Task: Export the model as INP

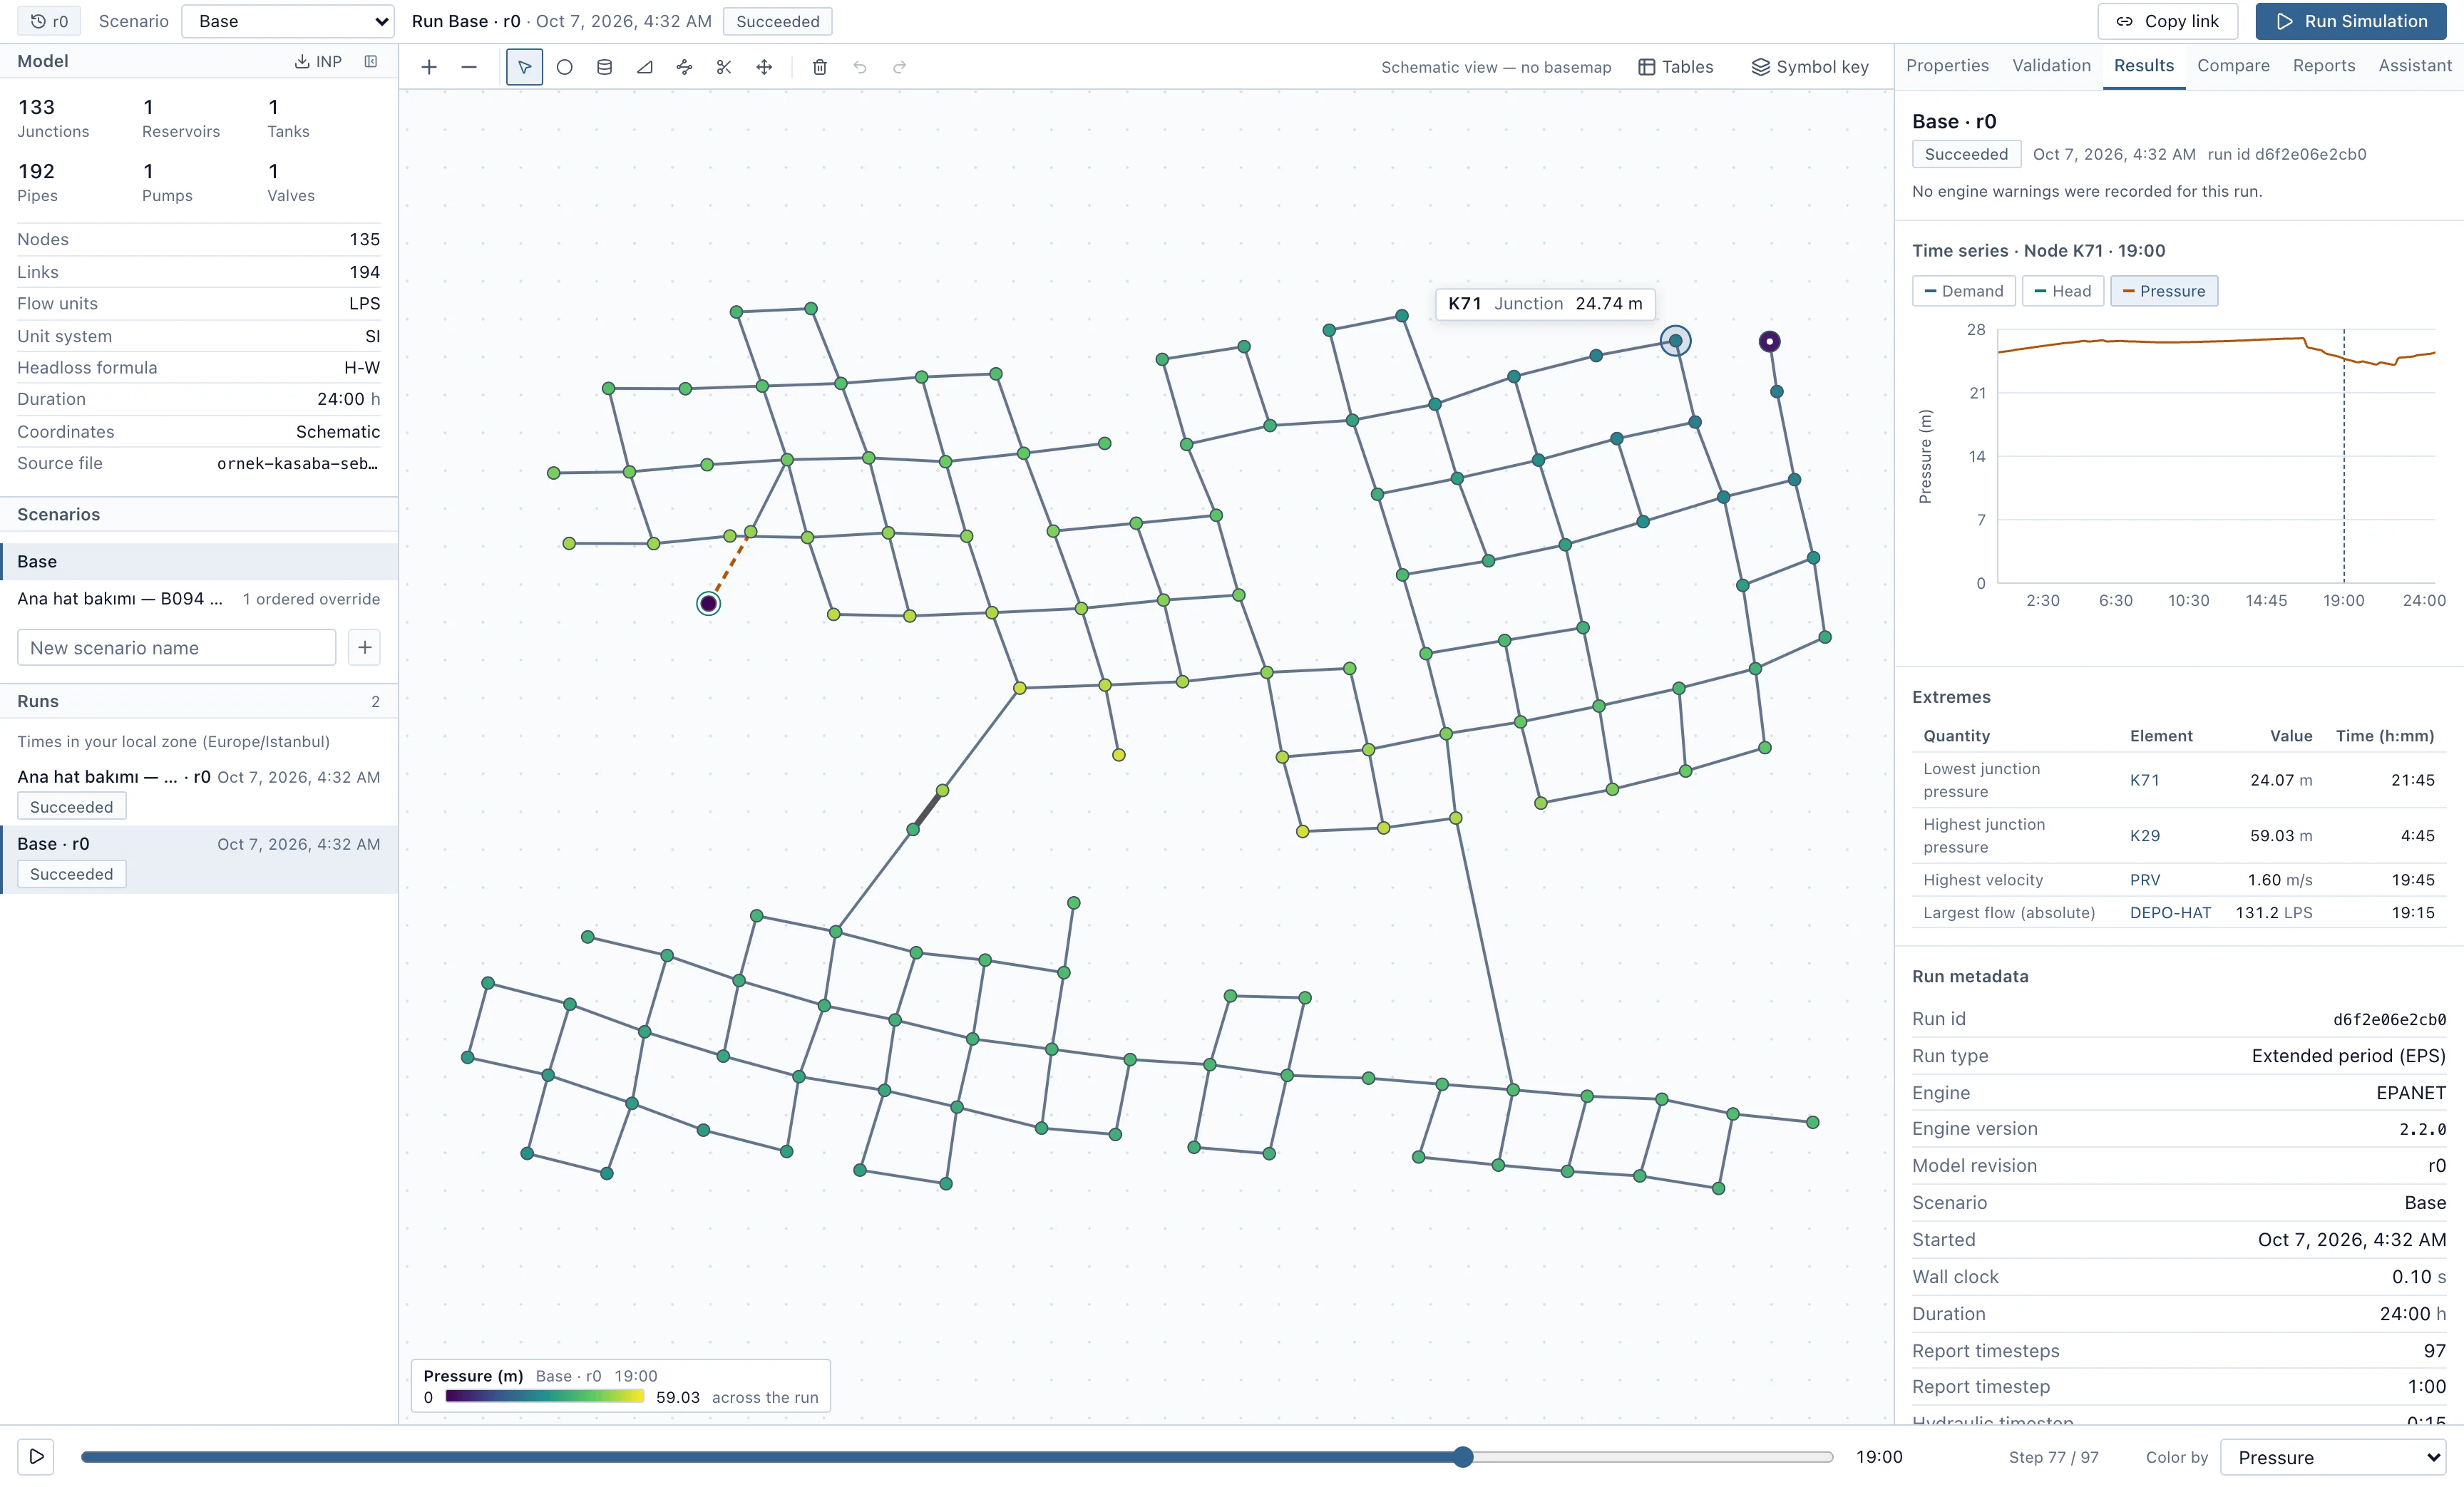Action: [318, 61]
